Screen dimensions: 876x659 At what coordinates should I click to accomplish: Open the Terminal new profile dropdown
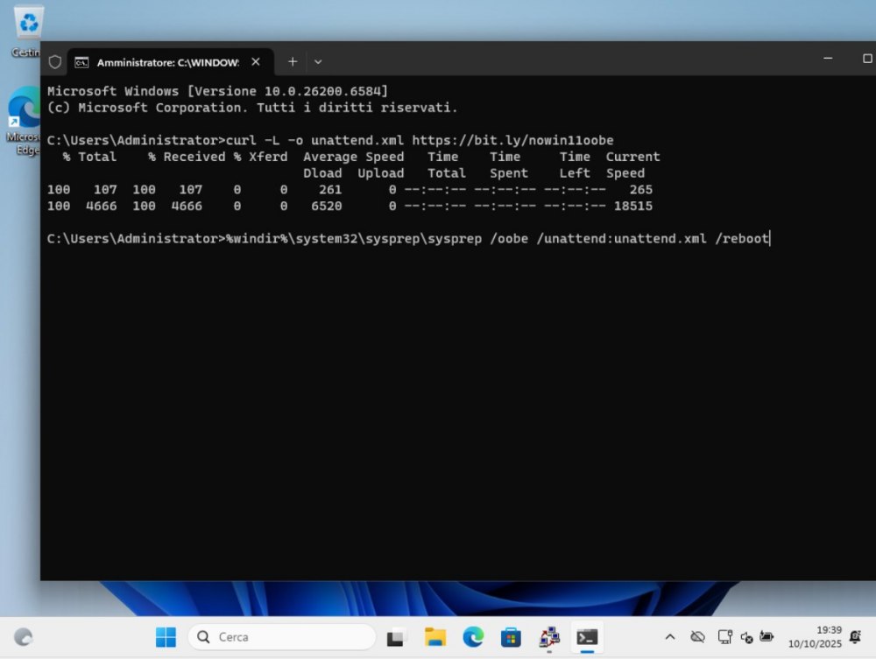point(318,62)
